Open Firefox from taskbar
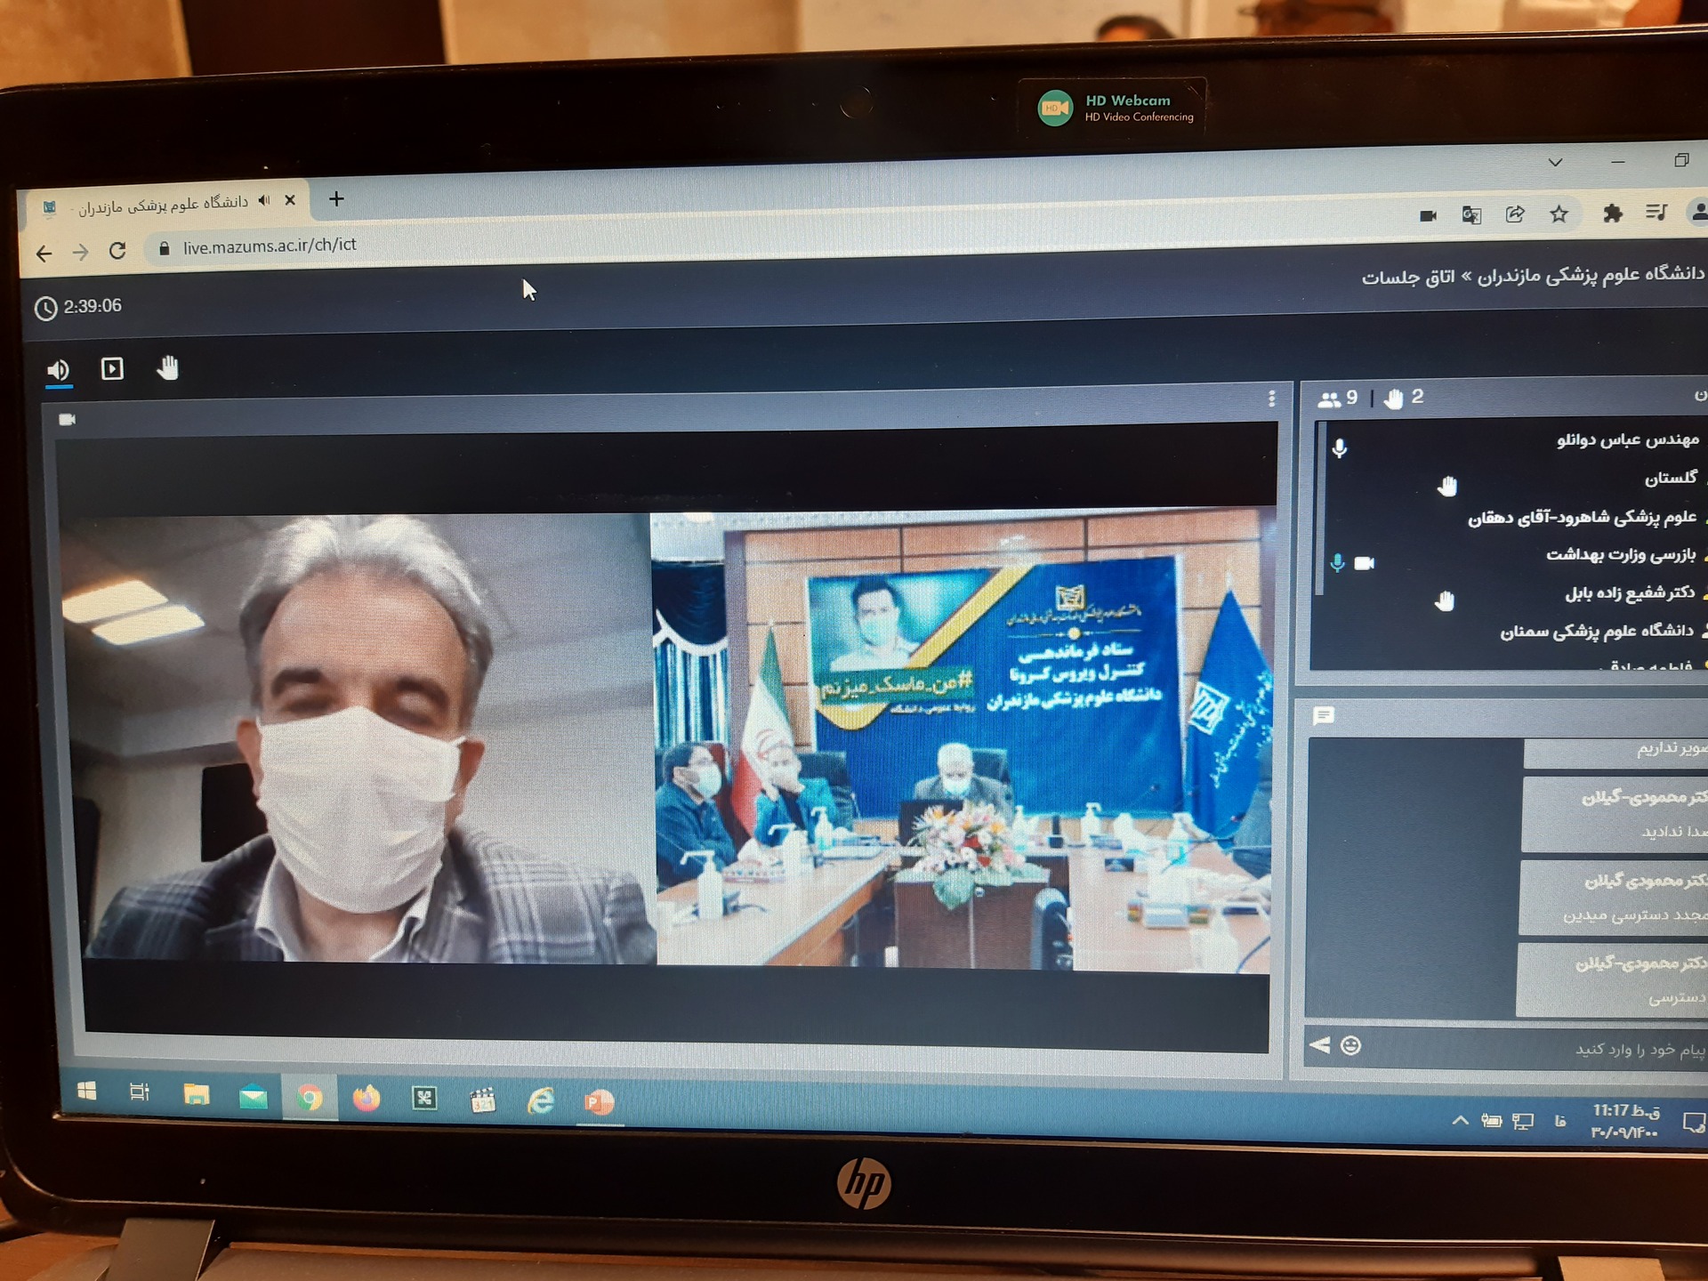This screenshot has height=1281, width=1708. tap(367, 1099)
